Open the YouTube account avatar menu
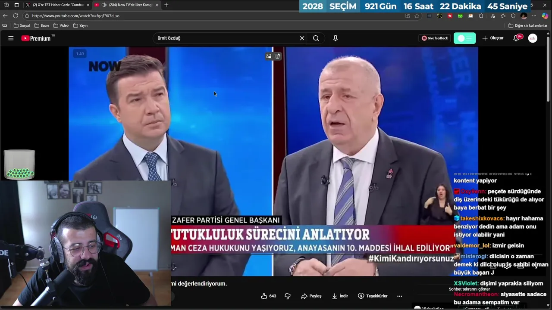The width and height of the screenshot is (552, 310). 533,38
